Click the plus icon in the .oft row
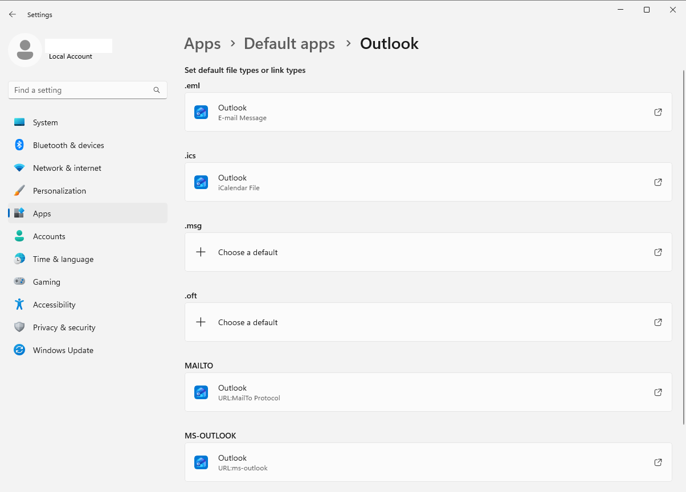 (201, 322)
